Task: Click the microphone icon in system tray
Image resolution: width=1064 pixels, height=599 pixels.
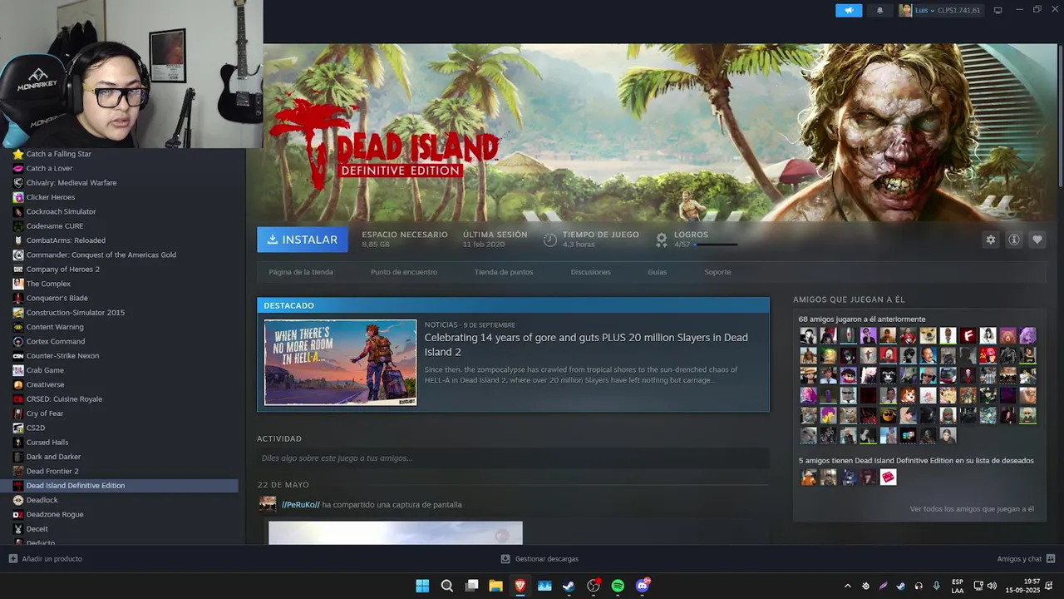Action: [x=937, y=586]
